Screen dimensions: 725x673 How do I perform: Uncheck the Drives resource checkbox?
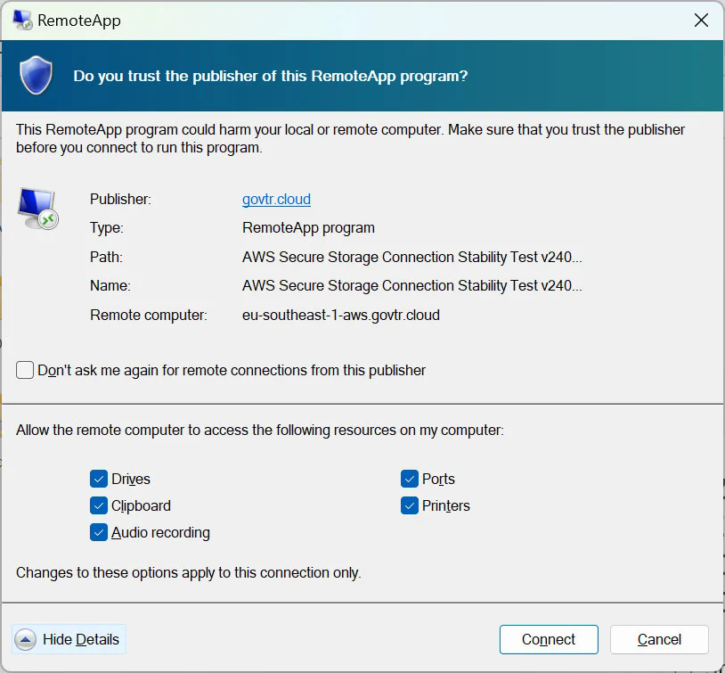pyautogui.click(x=99, y=479)
